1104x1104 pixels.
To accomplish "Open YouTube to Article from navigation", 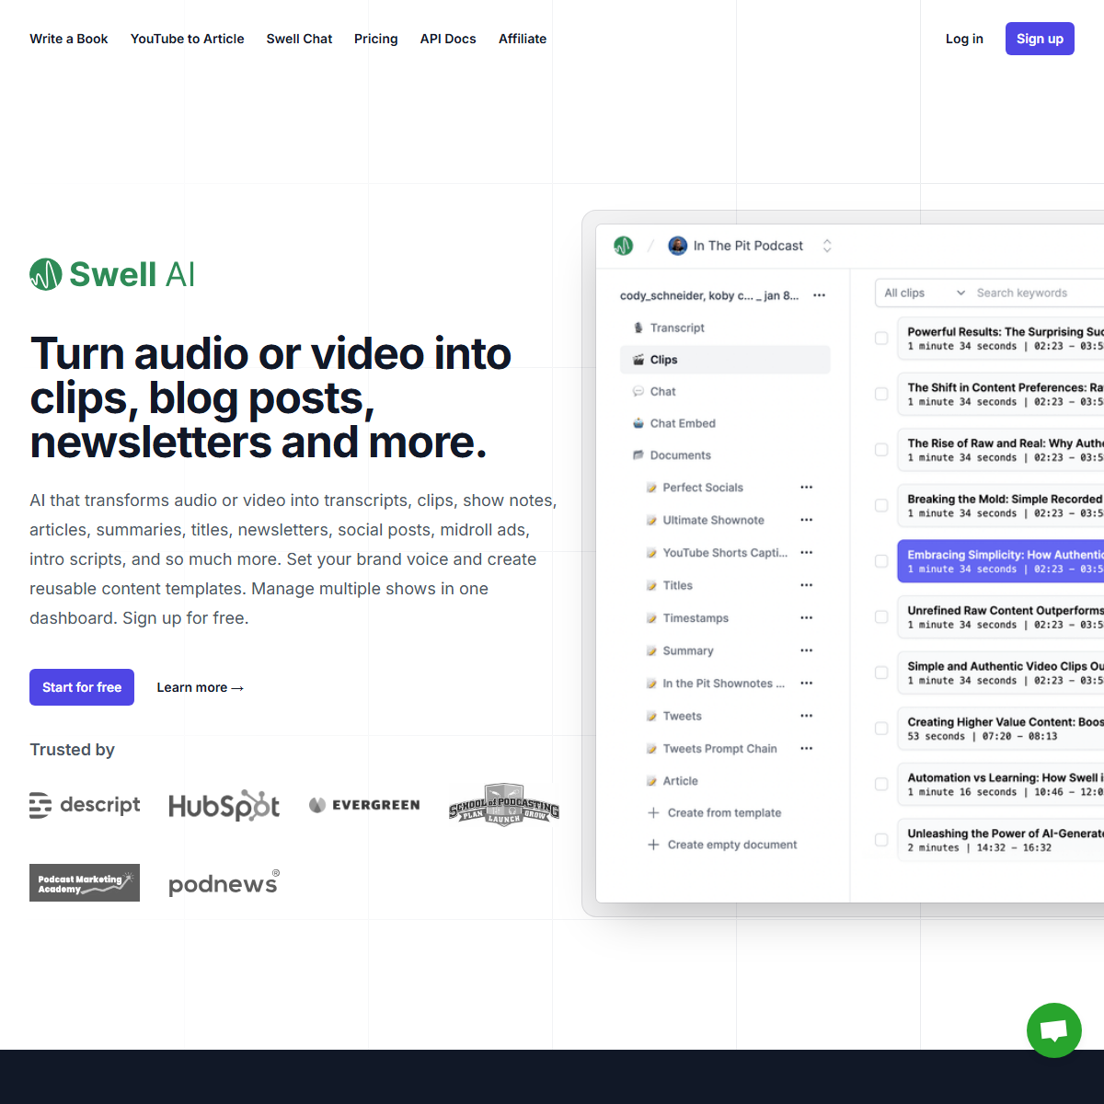I will (x=188, y=39).
